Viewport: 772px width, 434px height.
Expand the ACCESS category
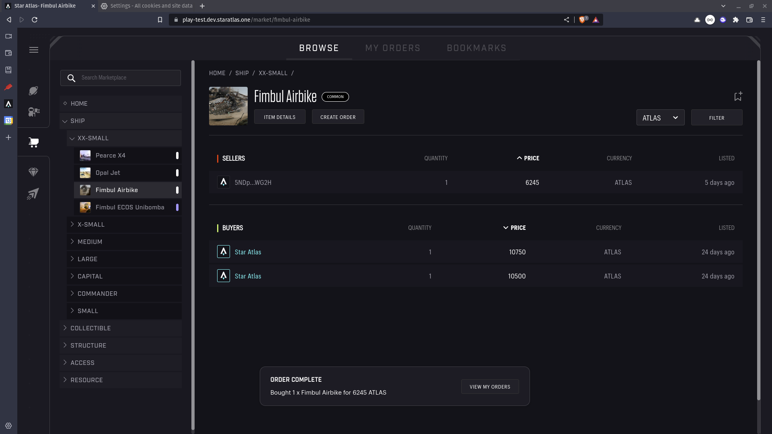click(x=121, y=363)
